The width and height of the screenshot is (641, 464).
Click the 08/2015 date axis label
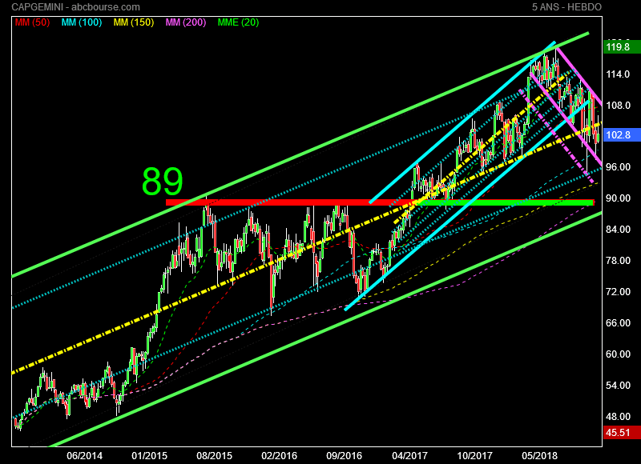[214, 455]
